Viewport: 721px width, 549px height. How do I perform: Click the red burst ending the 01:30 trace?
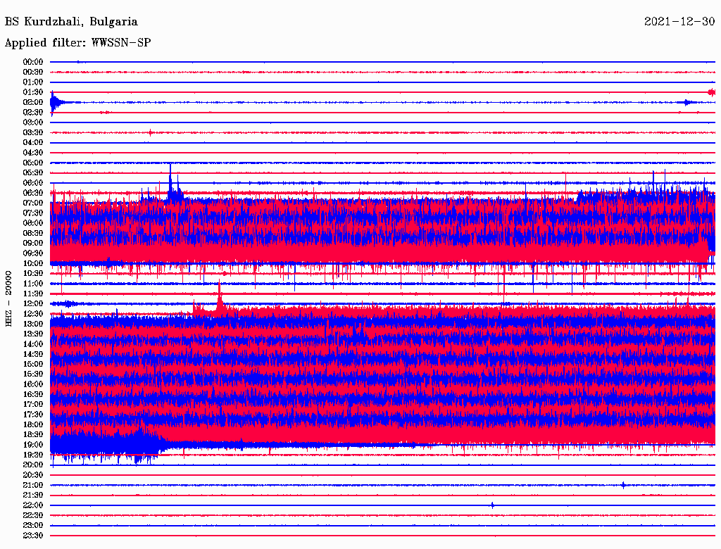pyautogui.click(x=712, y=92)
